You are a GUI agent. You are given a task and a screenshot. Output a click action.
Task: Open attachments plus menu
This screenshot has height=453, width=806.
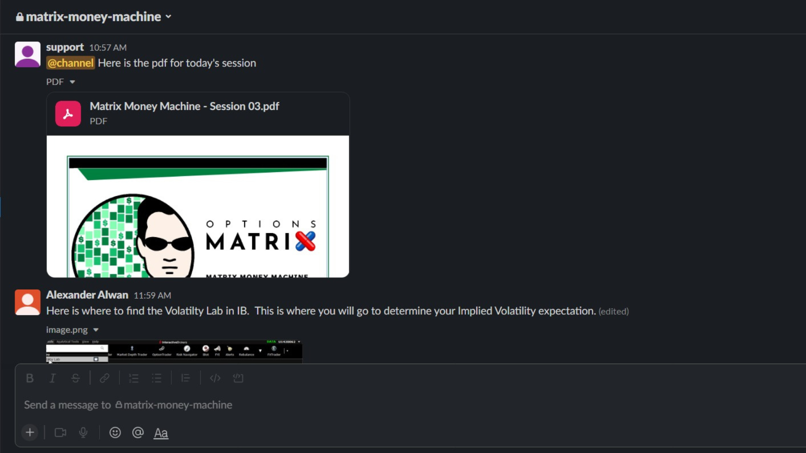[x=30, y=432]
